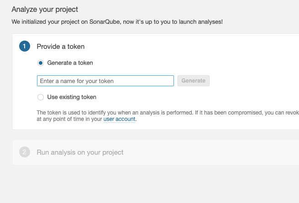Viewport: 299px width, 203px height.
Task: Focus the token name input field
Action: point(105,81)
